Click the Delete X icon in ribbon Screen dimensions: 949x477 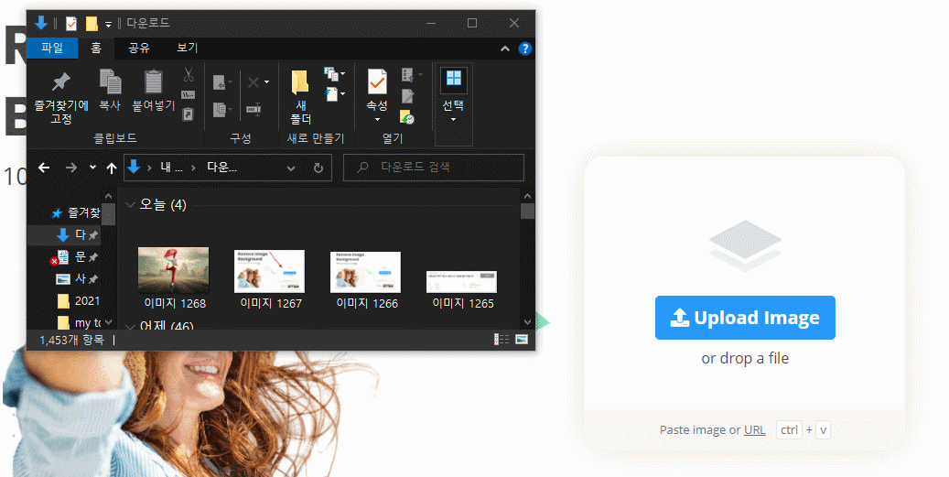click(x=253, y=81)
